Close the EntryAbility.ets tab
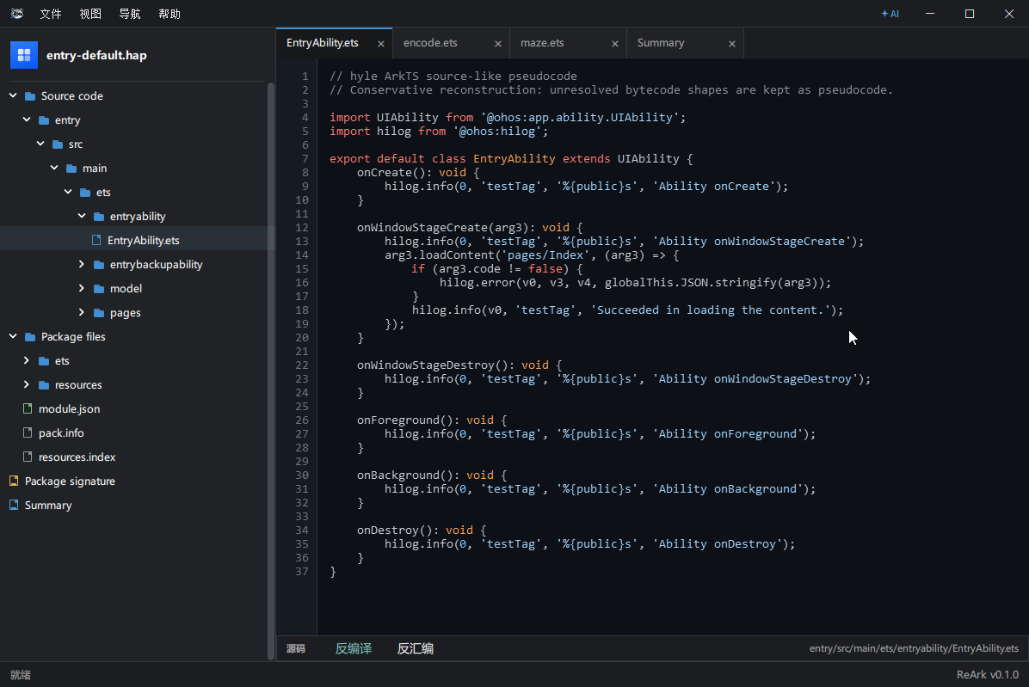This screenshot has width=1029, height=687. pyautogui.click(x=380, y=44)
